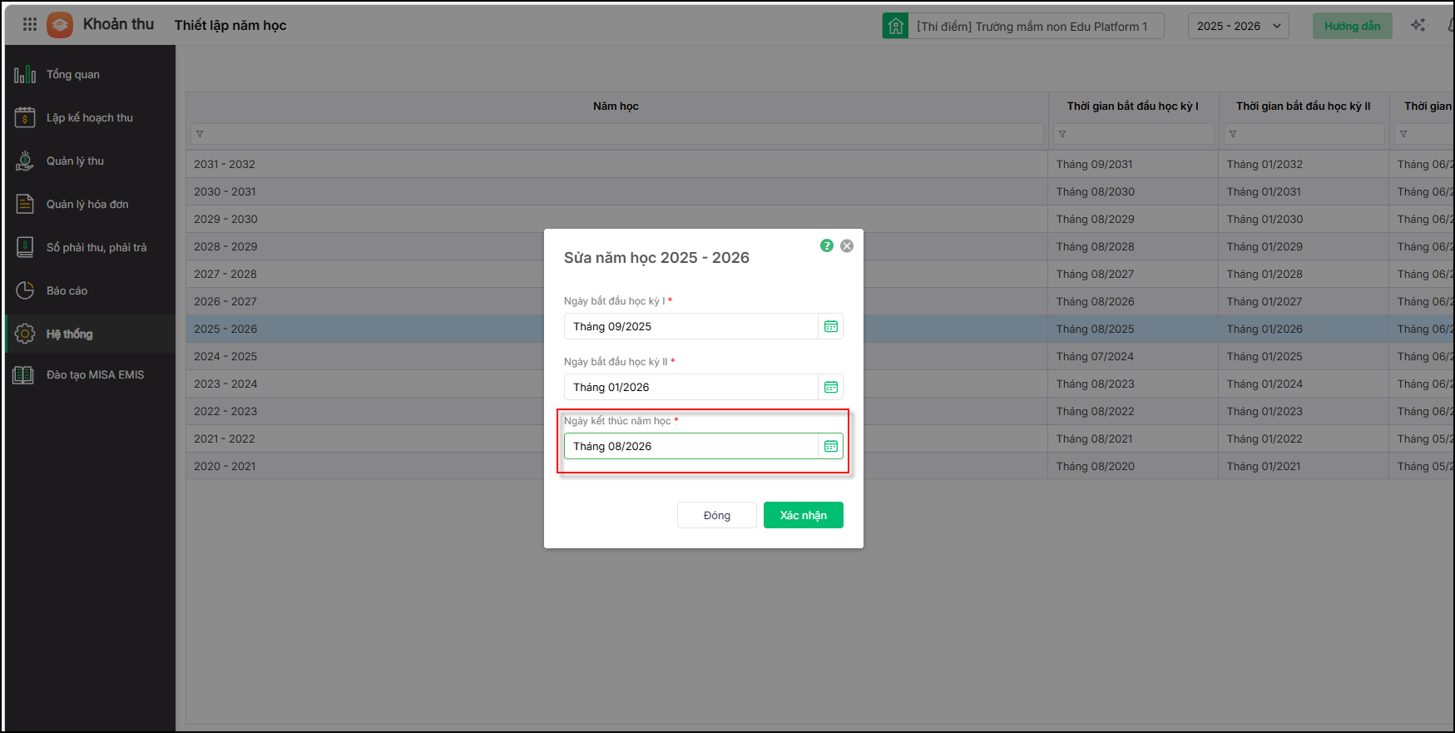1455x733 pixels.
Task: Click the Lập kế hoạch thu calendar icon
Action: [x=25, y=117]
